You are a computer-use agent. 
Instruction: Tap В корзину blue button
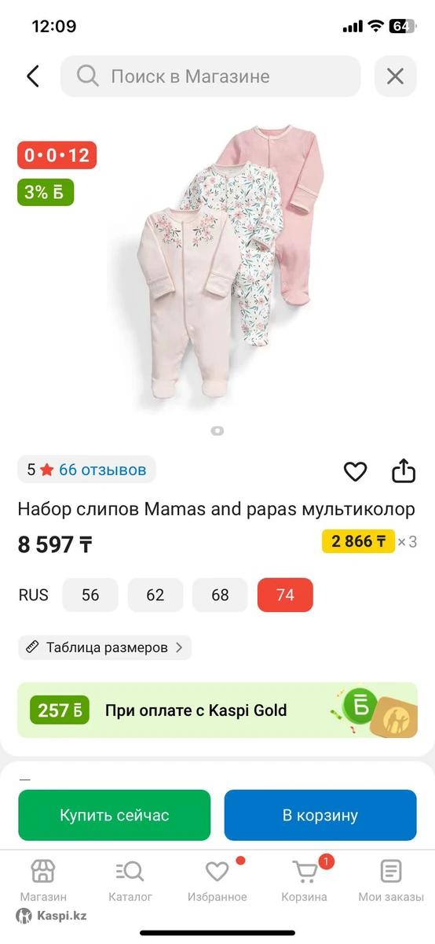320,816
